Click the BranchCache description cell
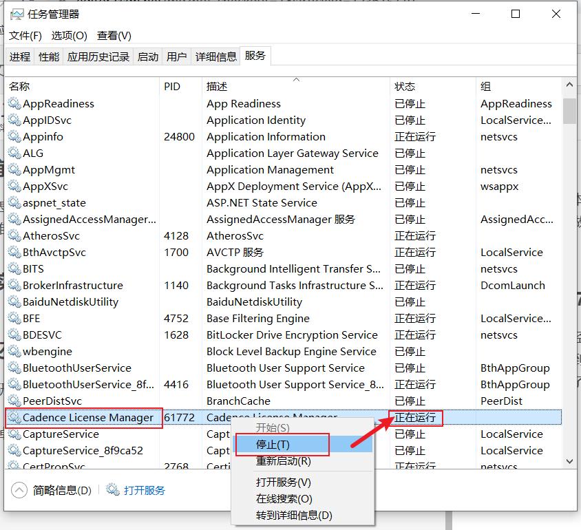The height and width of the screenshot is (530, 581). (239, 401)
